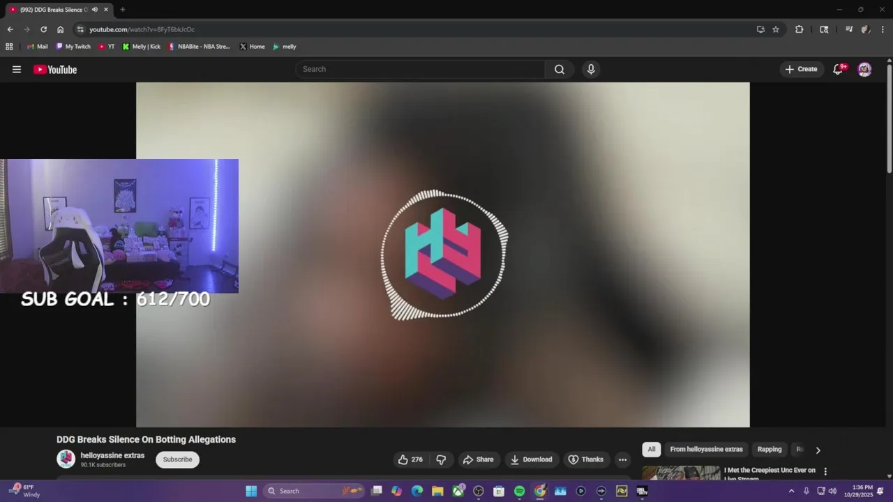Screen dimensions: 893x502
Task: Open the YouTube account avatar menu
Action: tap(864, 69)
